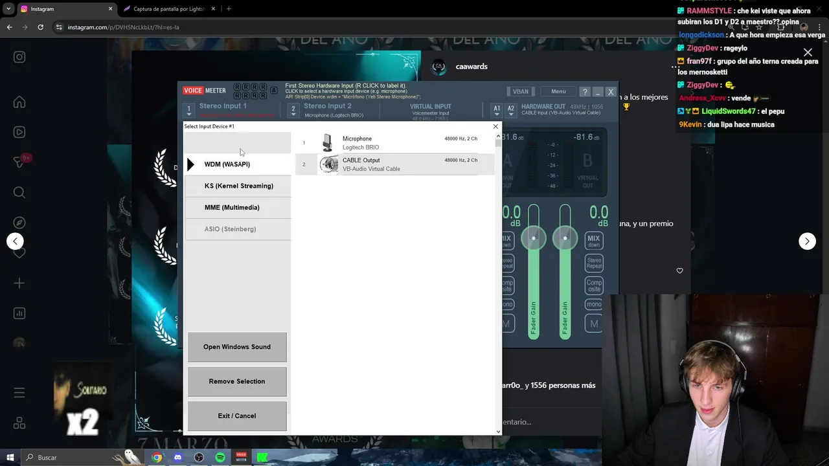
Task: Click the Exit / Cancel button
Action: [237, 416]
